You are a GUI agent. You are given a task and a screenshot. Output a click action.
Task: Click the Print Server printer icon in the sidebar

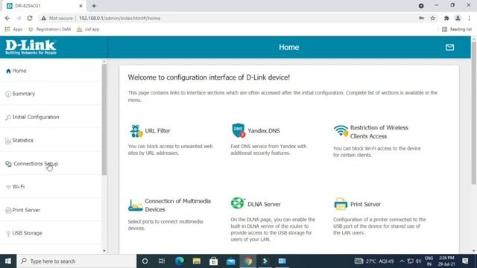(x=8, y=210)
